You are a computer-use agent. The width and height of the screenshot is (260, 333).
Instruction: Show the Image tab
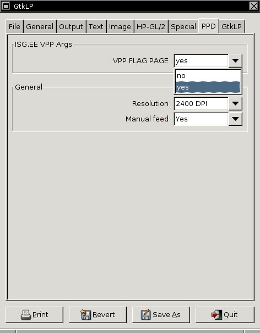pyautogui.click(x=120, y=26)
